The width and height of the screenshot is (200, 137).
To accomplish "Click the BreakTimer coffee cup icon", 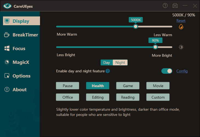I will tap(7, 35).
